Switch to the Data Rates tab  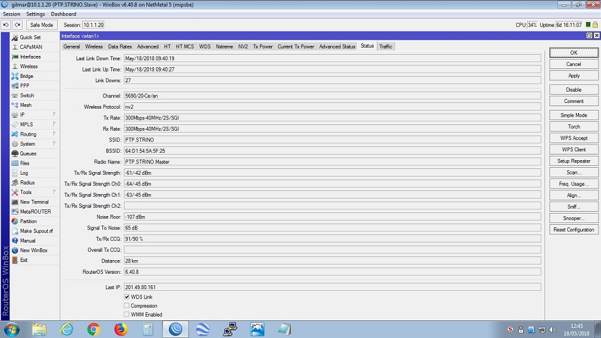click(x=120, y=46)
